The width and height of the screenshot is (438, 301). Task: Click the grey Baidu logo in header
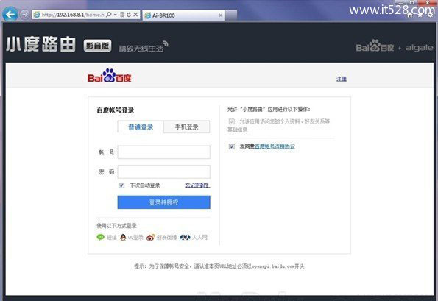375,46
